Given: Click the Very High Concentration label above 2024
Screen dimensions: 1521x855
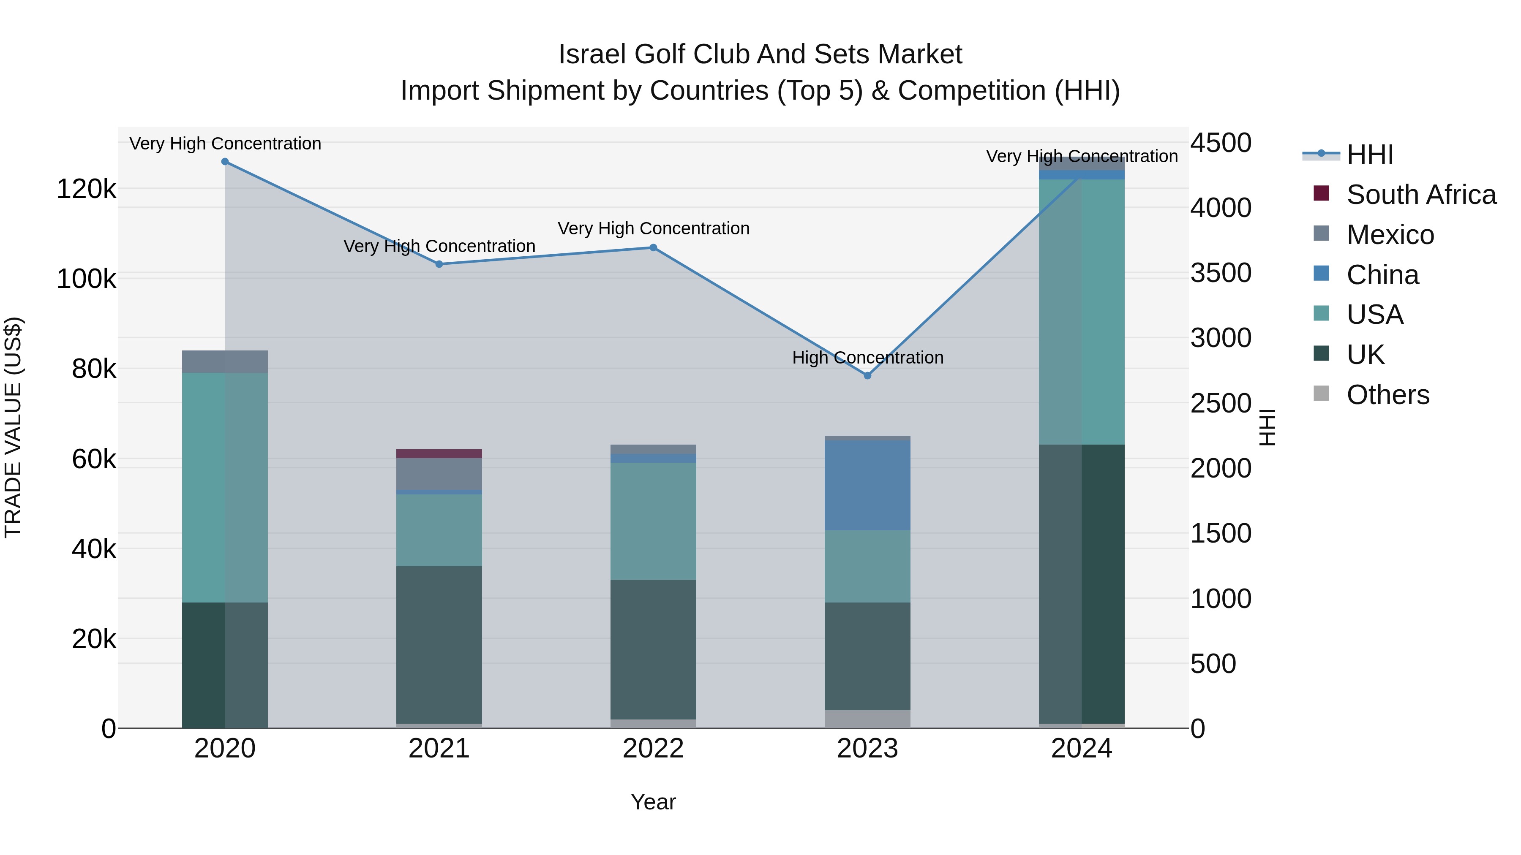Looking at the screenshot, I should pos(1082,156).
